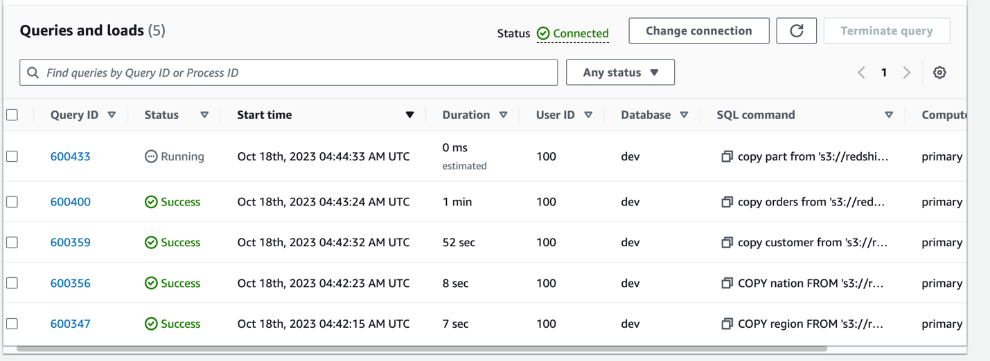Image resolution: width=990 pixels, height=361 pixels.
Task: Open the Any status filter dropdown
Action: click(x=620, y=73)
